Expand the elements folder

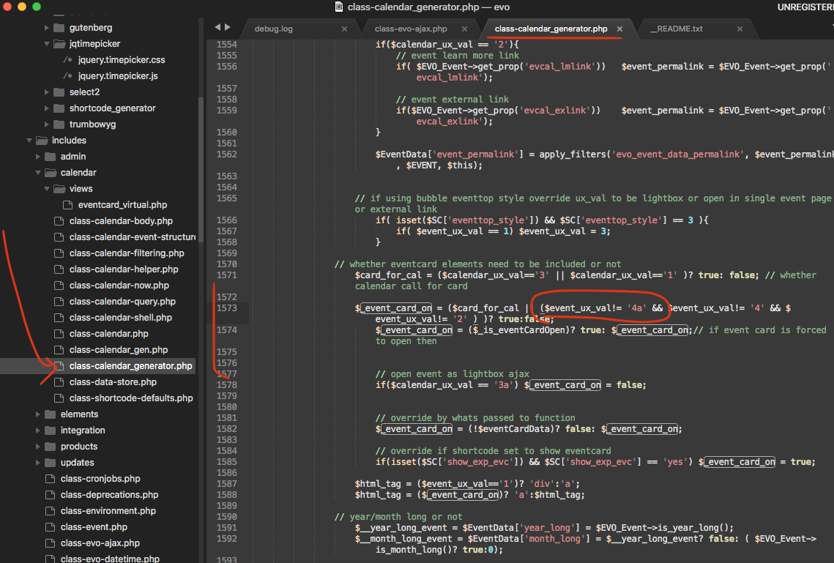pos(38,414)
